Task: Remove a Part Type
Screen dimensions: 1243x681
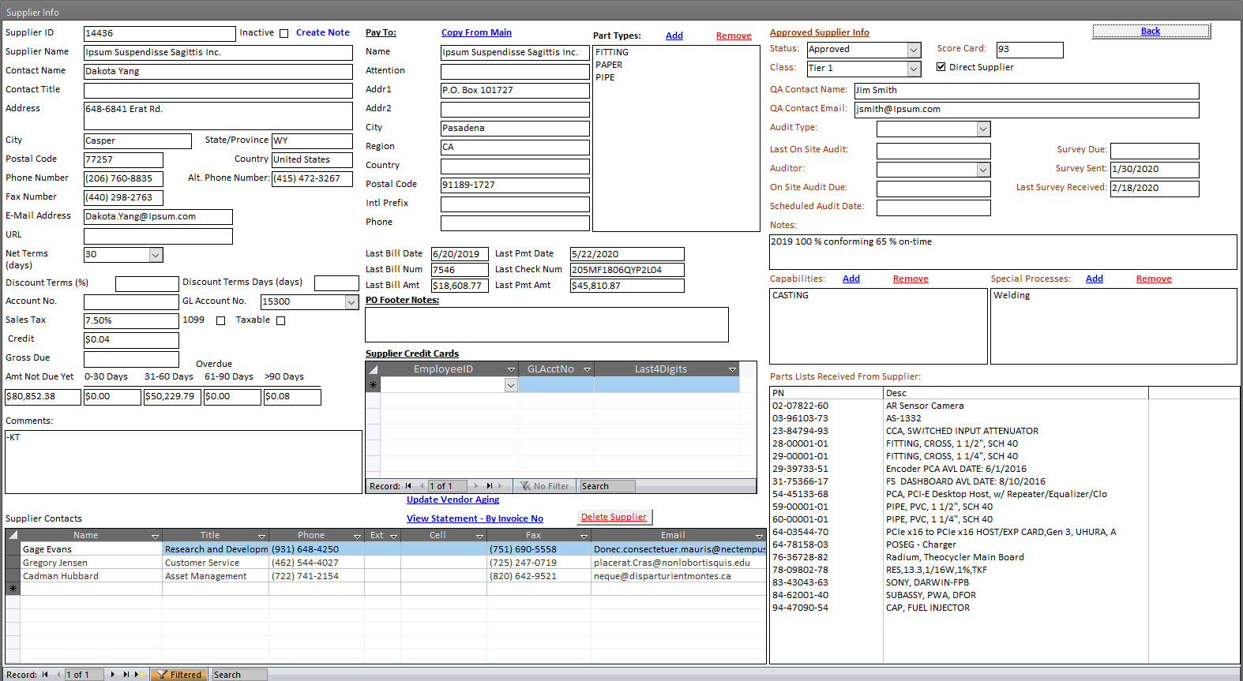Action: coord(734,36)
